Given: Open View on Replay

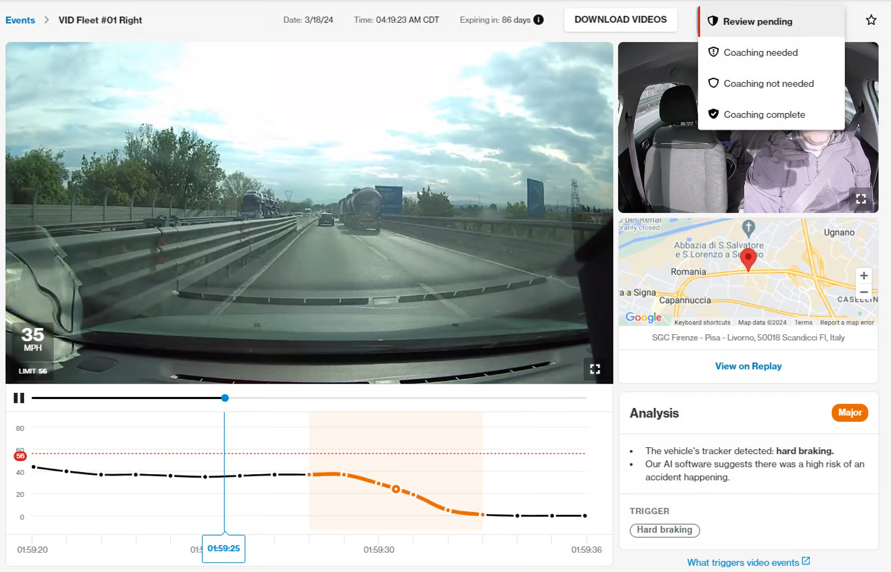Looking at the screenshot, I should [748, 366].
